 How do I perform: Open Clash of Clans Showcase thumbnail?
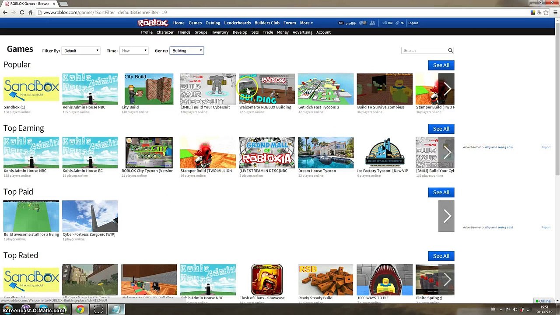(267, 280)
